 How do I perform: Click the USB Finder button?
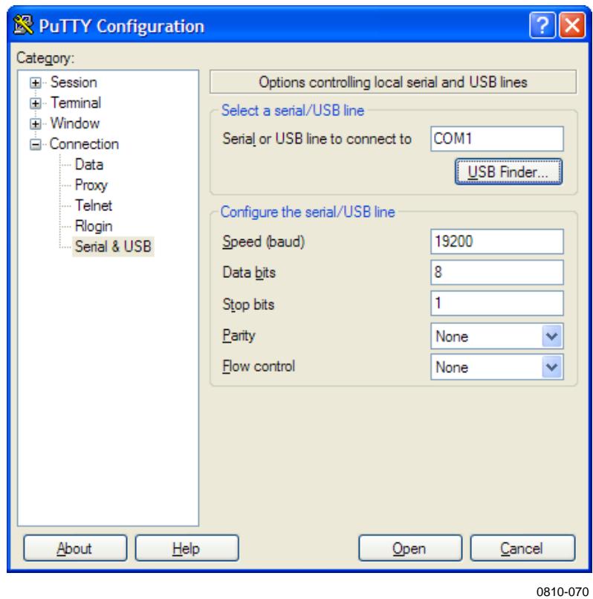point(508,172)
